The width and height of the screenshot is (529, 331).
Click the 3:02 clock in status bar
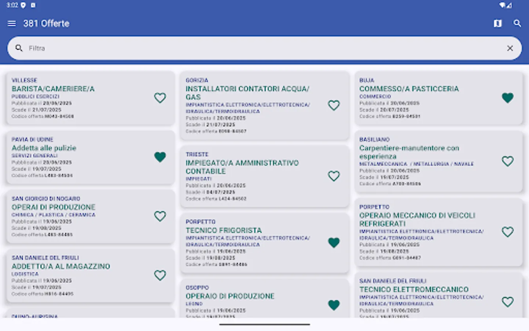tap(12, 5)
